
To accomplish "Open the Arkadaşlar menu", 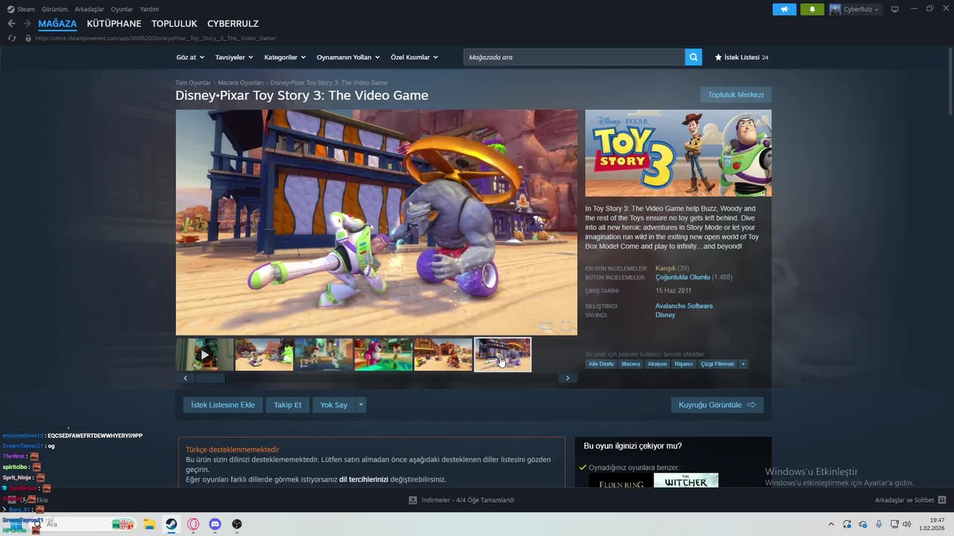I will (89, 9).
